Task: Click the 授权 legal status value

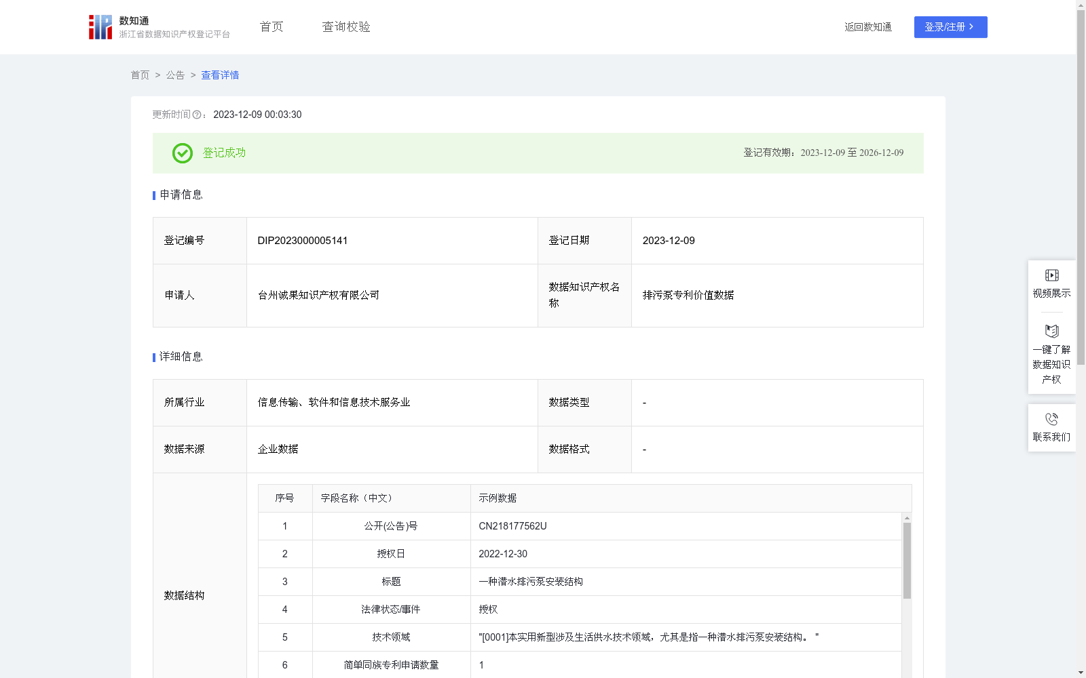Action: (x=488, y=610)
